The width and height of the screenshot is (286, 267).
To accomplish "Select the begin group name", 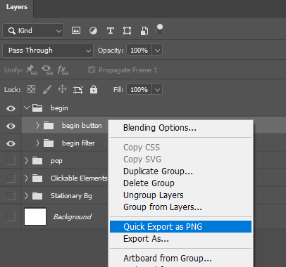I will tap(59, 108).
